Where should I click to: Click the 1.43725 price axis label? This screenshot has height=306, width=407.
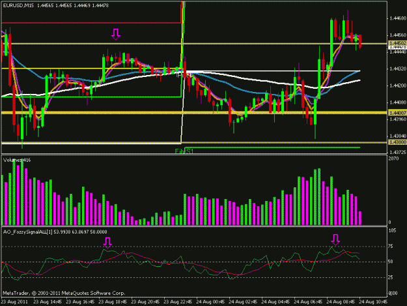point(398,152)
